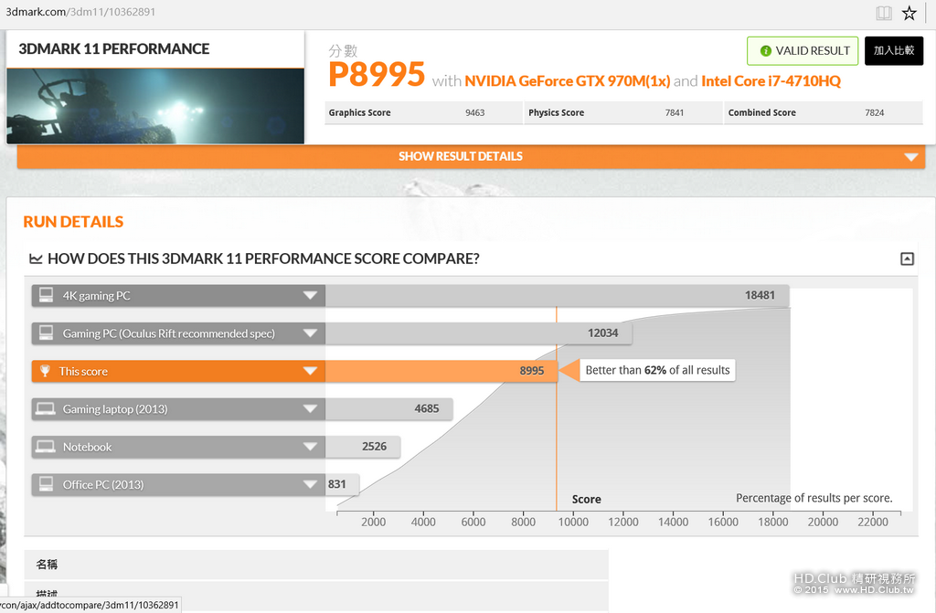The height and width of the screenshot is (613, 936).
Task: Click the orange 8995 score bar
Action: (x=441, y=371)
